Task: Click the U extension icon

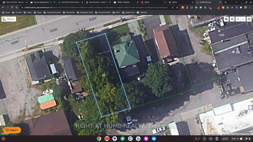Action: point(192,8)
